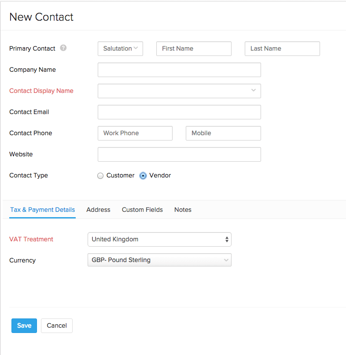The height and width of the screenshot is (355, 346).
Task: Switch to the Address tab
Action: pyautogui.click(x=98, y=210)
